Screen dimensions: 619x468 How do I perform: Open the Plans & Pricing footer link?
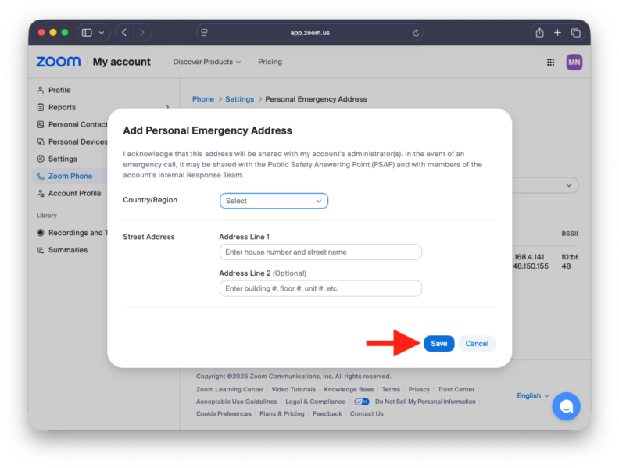point(282,414)
